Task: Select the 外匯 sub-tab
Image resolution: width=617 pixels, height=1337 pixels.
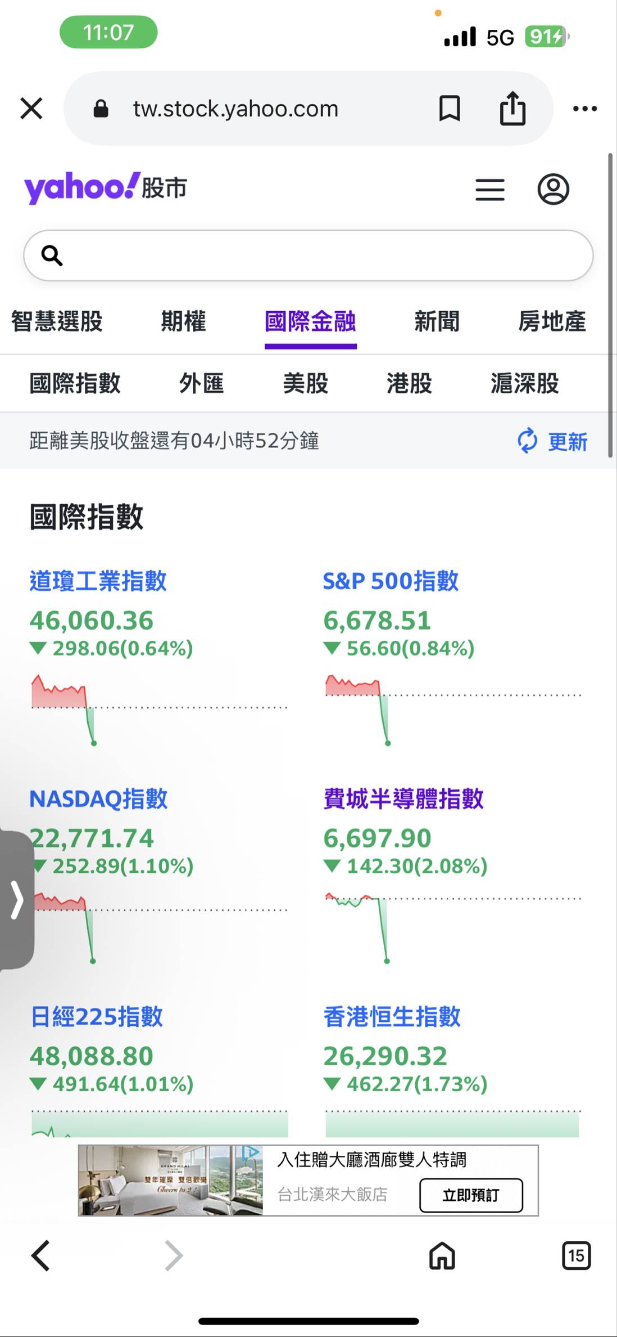Action: pyautogui.click(x=201, y=384)
